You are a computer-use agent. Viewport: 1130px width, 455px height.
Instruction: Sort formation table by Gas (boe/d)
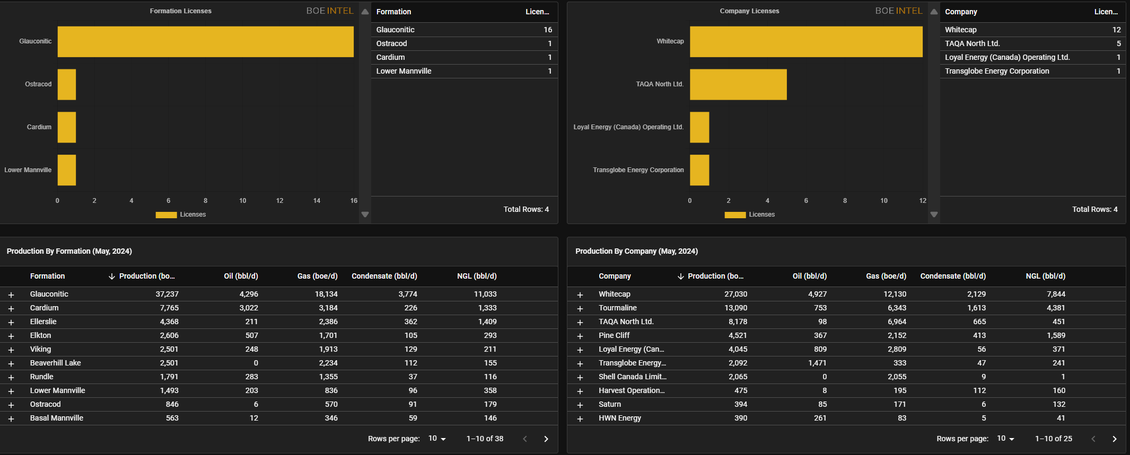coord(318,276)
